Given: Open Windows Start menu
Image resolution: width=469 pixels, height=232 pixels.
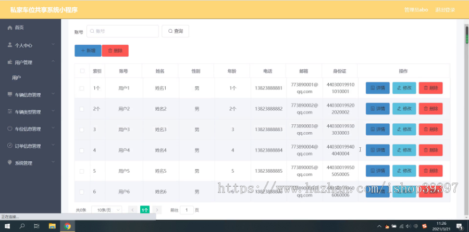Looking at the screenshot, I should 7,226.
